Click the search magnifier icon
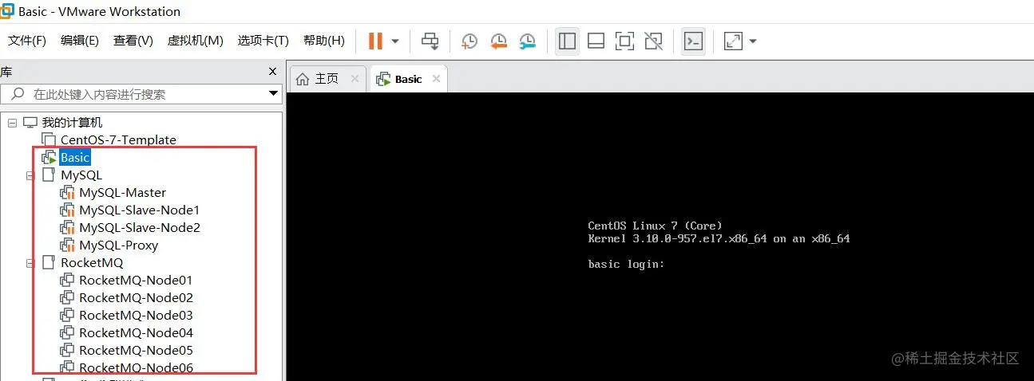 click(x=16, y=94)
